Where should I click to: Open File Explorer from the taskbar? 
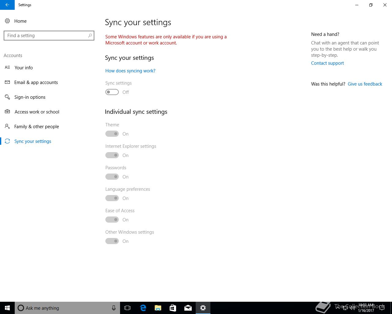point(158,308)
